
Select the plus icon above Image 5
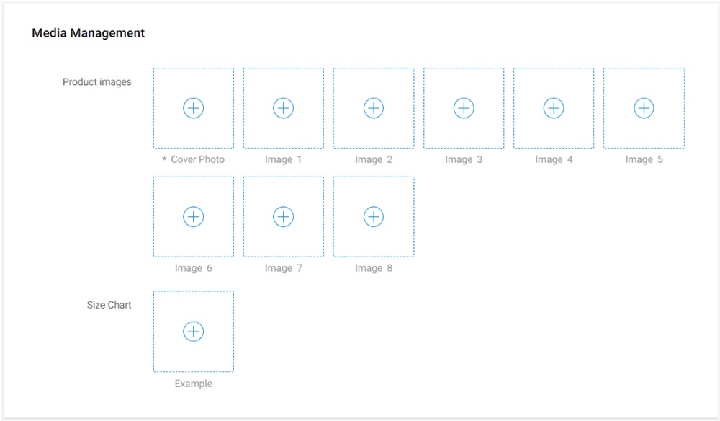pos(644,108)
